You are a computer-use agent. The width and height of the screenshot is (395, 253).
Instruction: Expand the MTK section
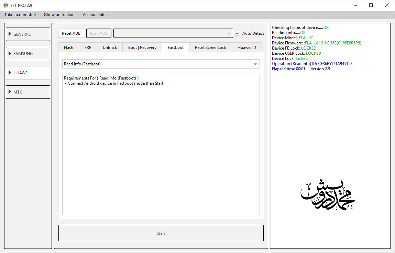[x=28, y=92]
